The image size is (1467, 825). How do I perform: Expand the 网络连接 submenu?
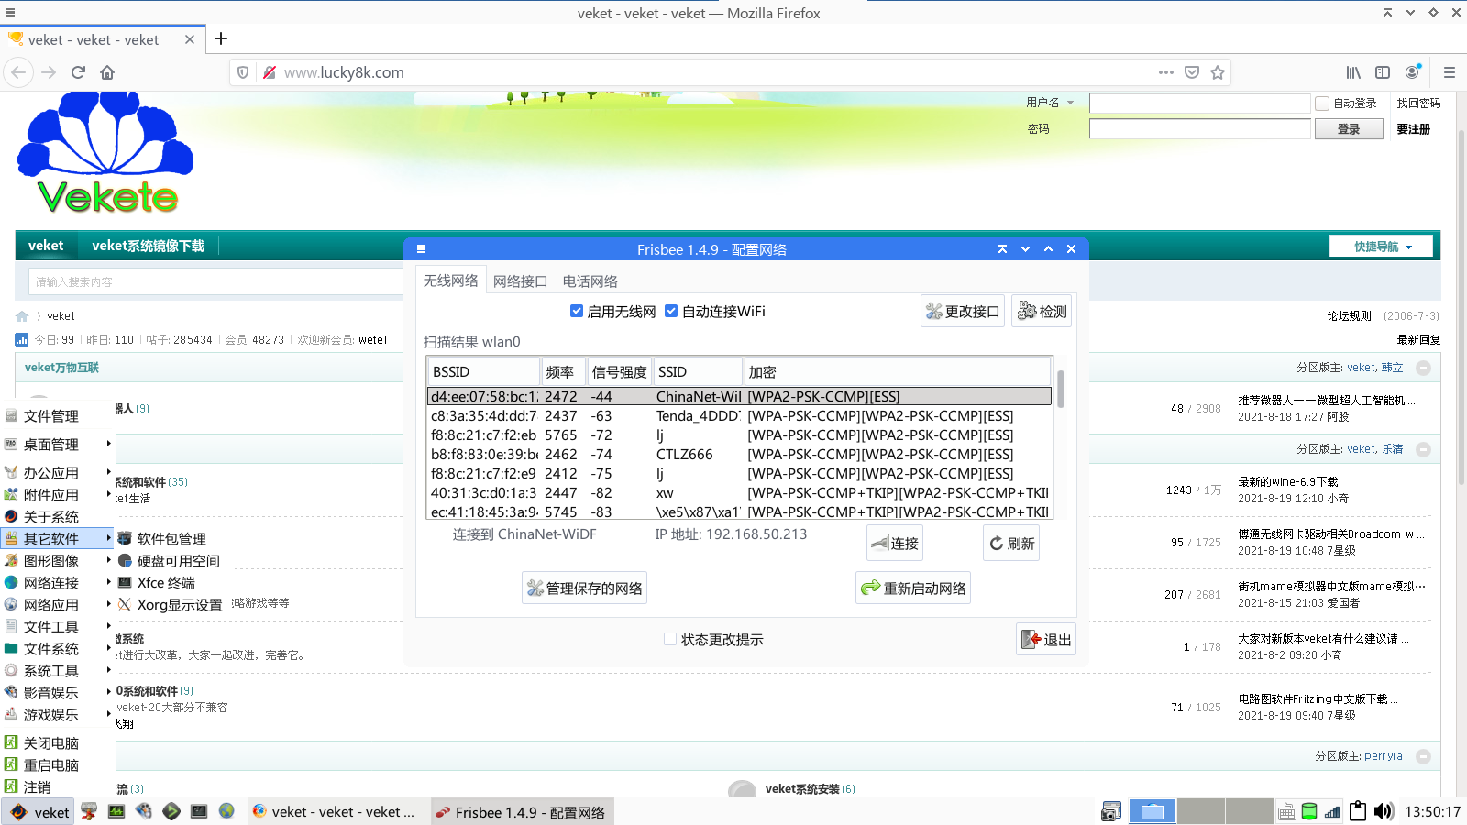(57, 583)
